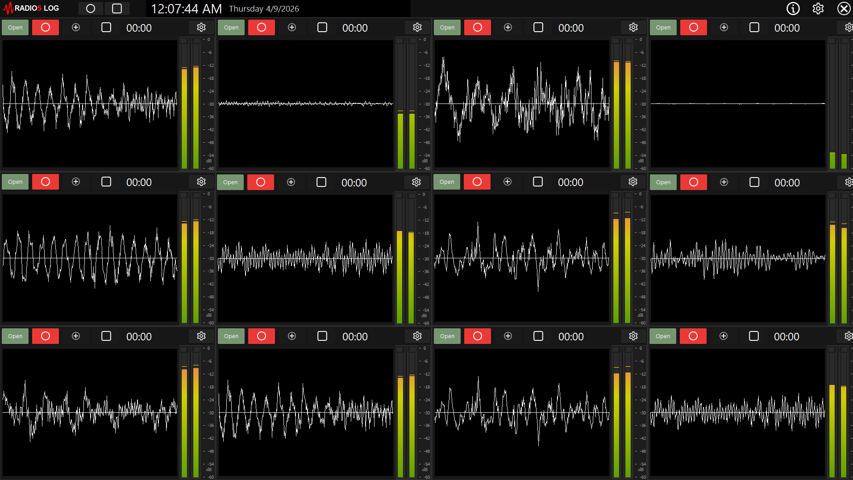The height and width of the screenshot is (480, 853).
Task: Click the plus marker icon on second channel
Action: [x=292, y=28]
